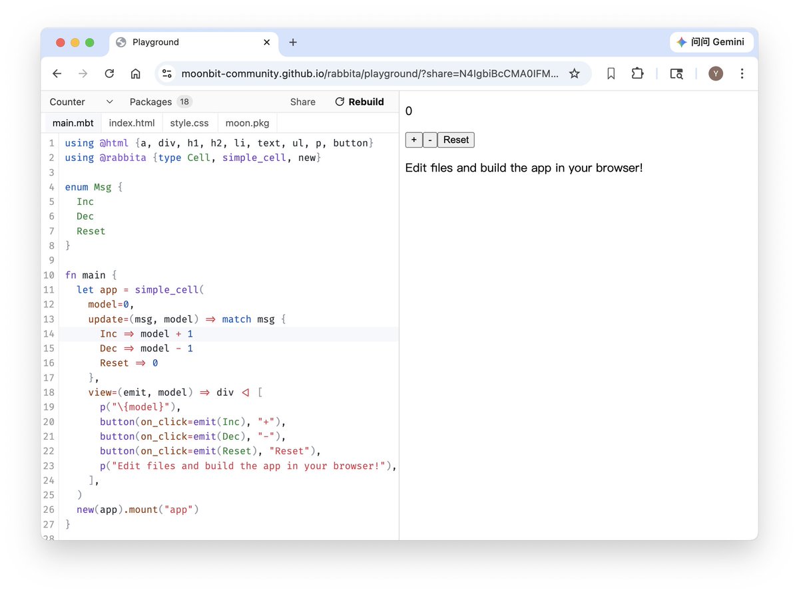This screenshot has width=799, height=594.
Task: Click line number 14 in the gutter
Action: coord(49,334)
